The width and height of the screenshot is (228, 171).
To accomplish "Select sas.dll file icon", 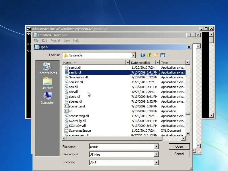I will pyautogui.click(x=66, y=87).
